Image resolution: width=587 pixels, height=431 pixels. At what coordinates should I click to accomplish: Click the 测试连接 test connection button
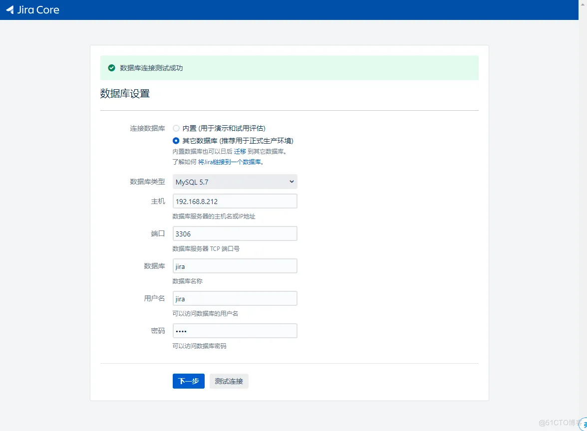[229, 381]
